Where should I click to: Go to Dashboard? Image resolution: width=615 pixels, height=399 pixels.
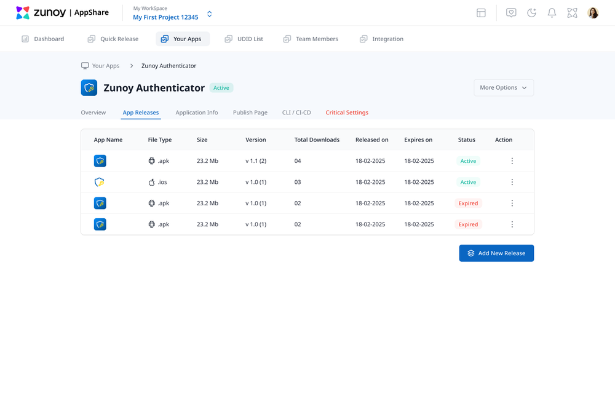coord(43,39)
